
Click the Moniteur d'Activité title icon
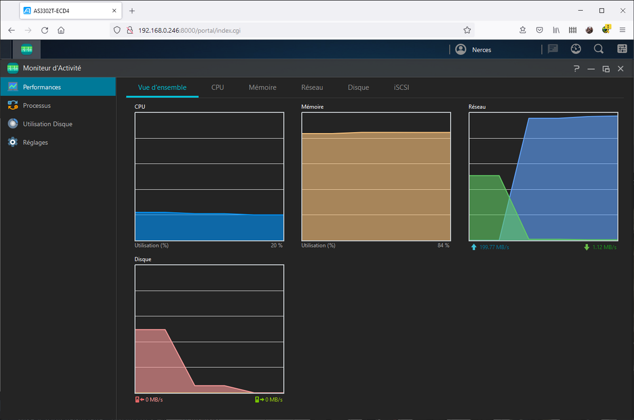13,68
